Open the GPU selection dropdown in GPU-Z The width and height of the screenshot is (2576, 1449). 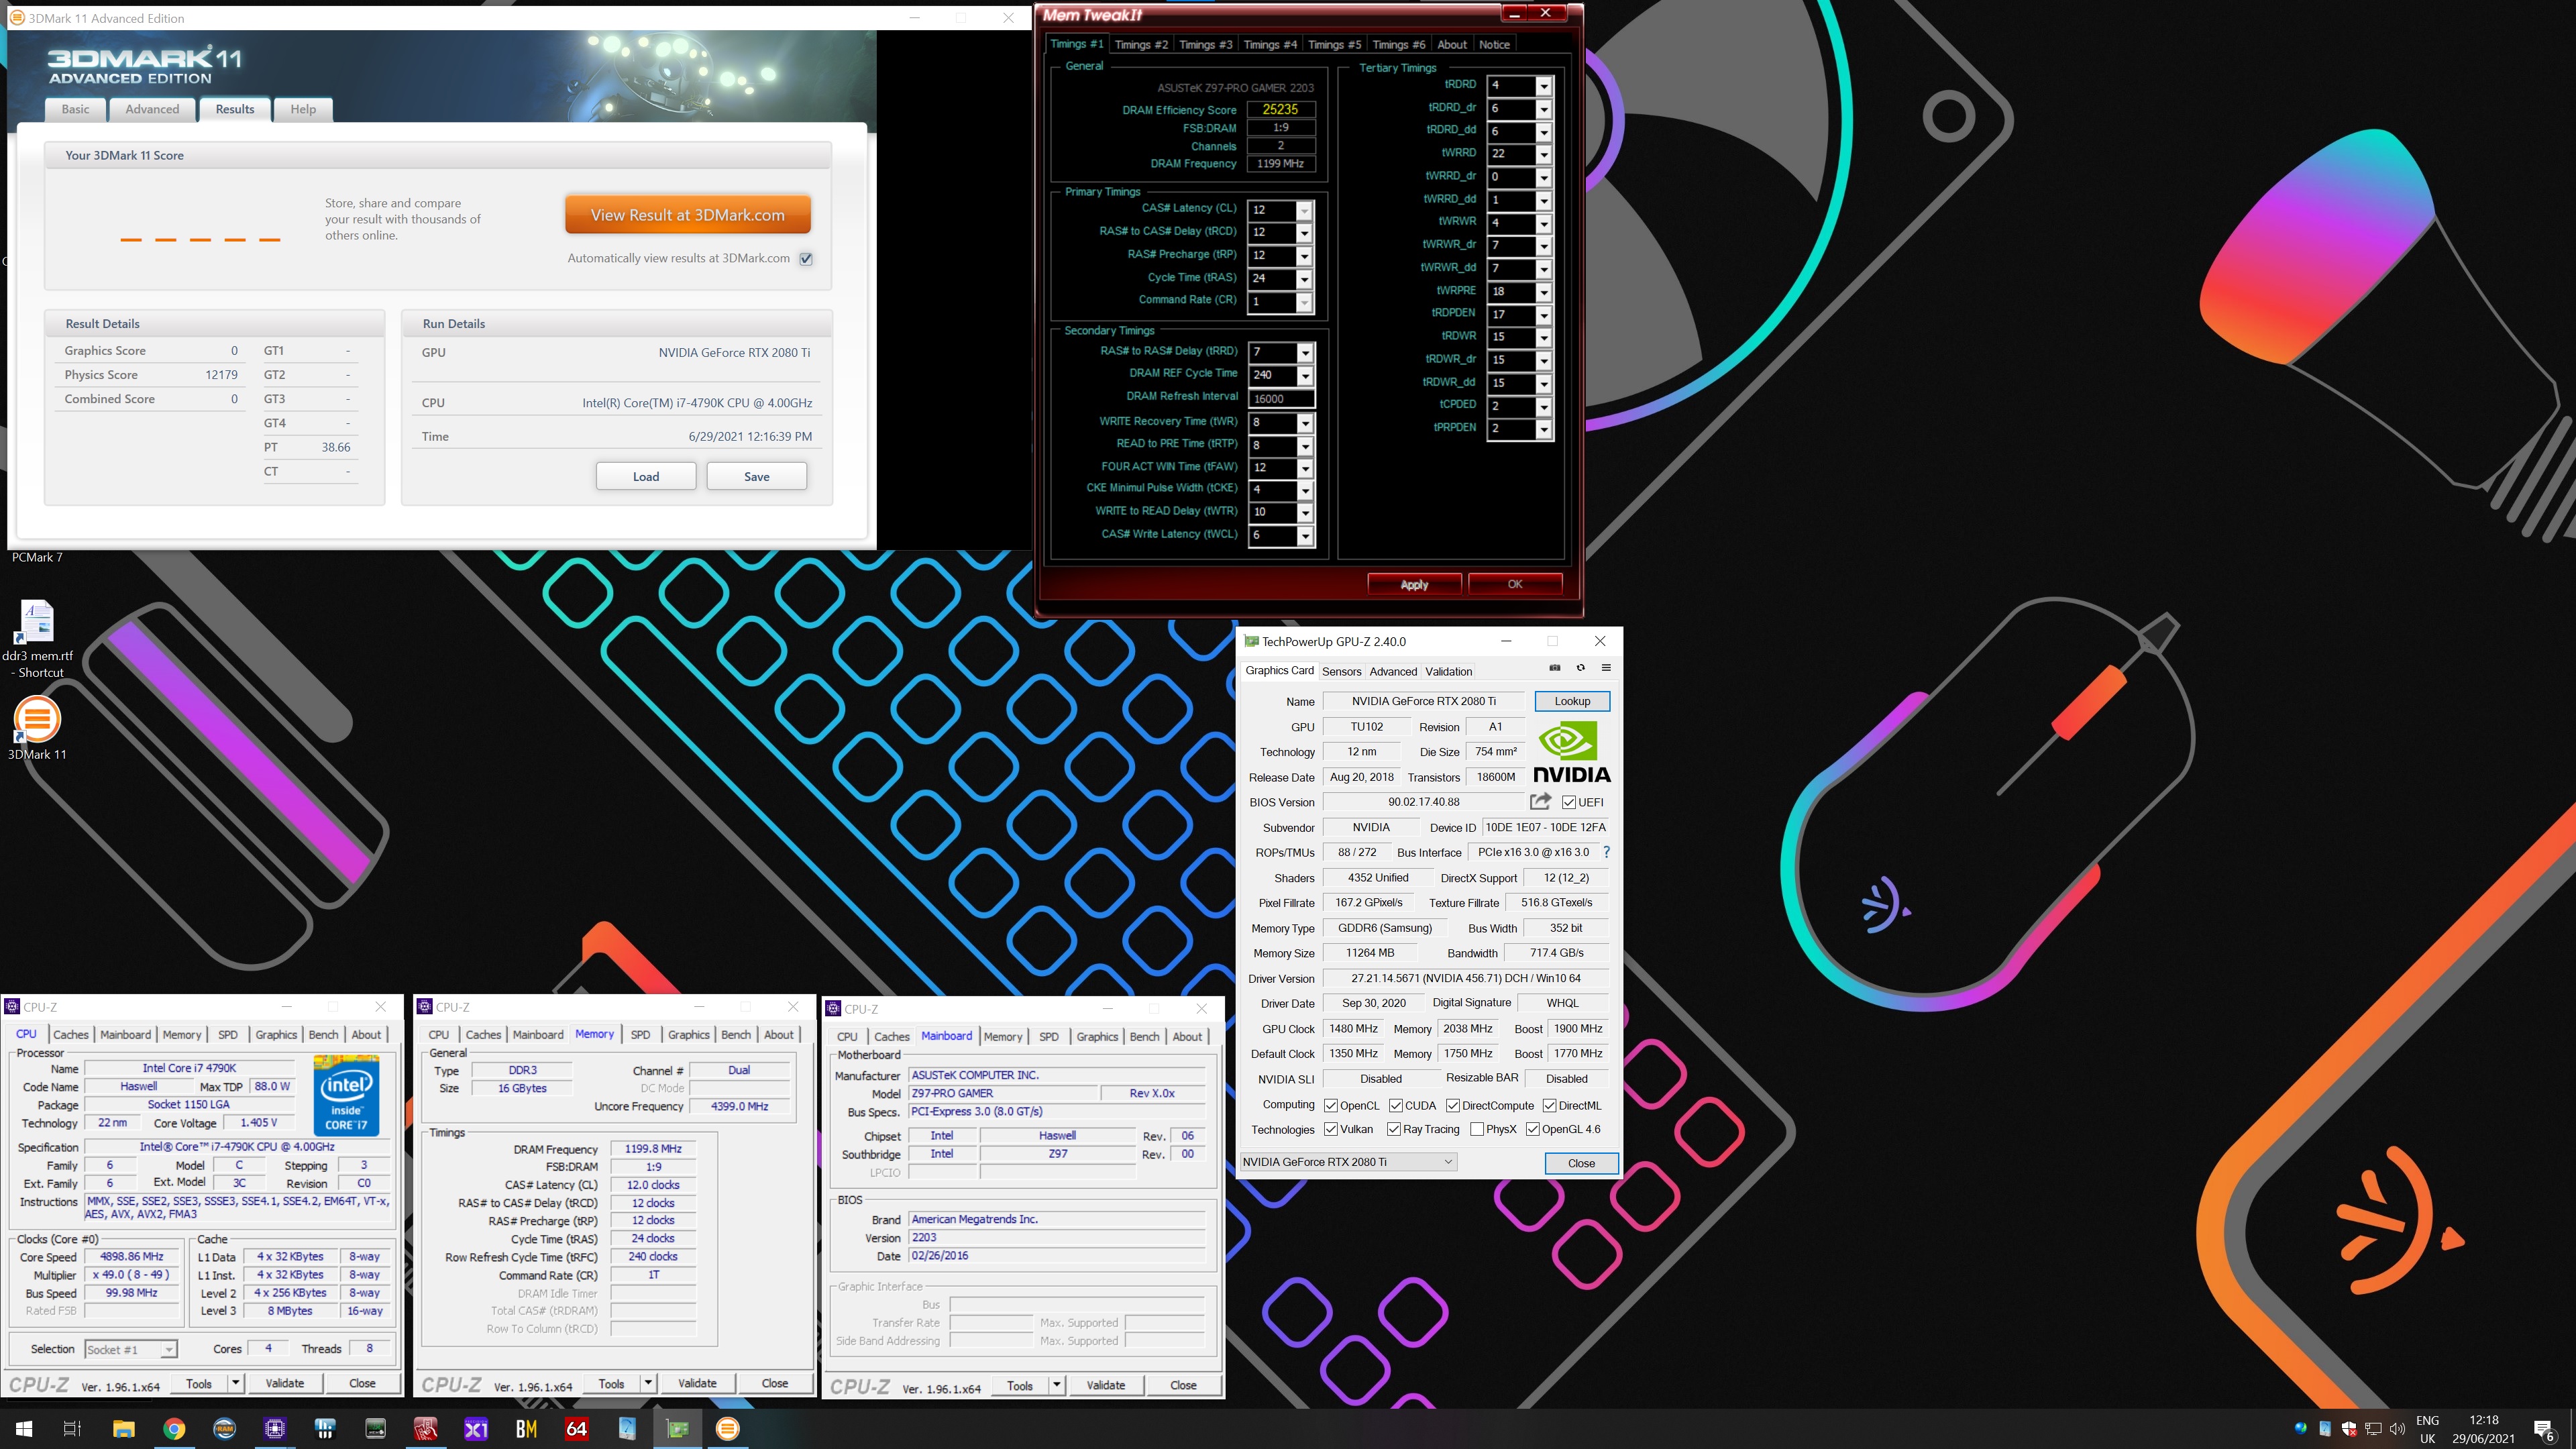(x=1348, y=1161)
